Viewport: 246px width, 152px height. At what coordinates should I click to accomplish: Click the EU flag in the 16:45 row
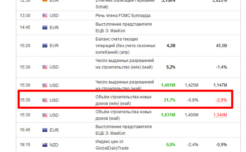click(45, 130)
